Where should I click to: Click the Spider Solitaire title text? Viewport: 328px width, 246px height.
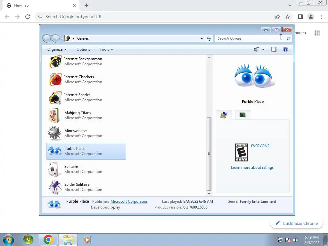coord(77,184)
